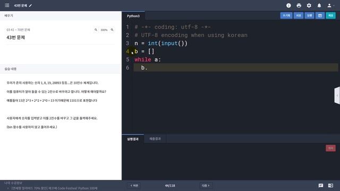Click the 43번 문제 title in top bar
The height and width of the screenshot is (191, 340).
click(20, 6)
